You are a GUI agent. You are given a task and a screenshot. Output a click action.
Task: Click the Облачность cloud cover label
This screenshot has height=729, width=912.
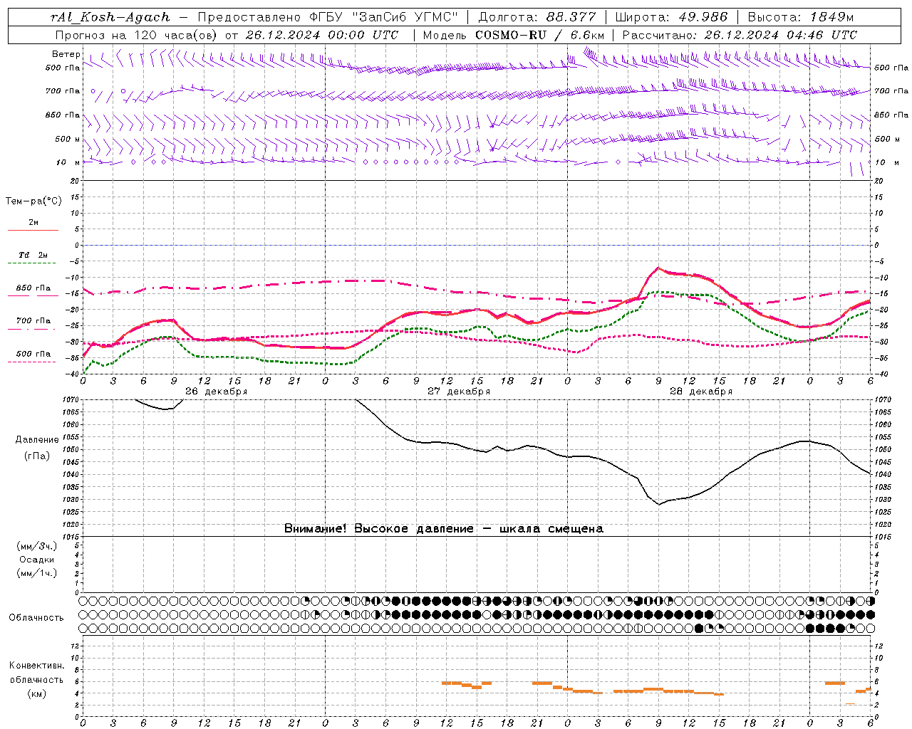pos(36,617)
